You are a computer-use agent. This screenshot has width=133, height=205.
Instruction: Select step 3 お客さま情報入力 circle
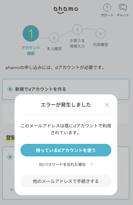(x=77, y=29)
